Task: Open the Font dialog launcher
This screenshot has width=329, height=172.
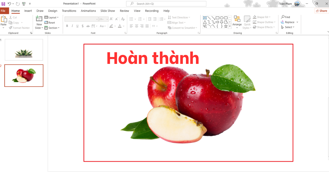Action: (x=125, y=33)
